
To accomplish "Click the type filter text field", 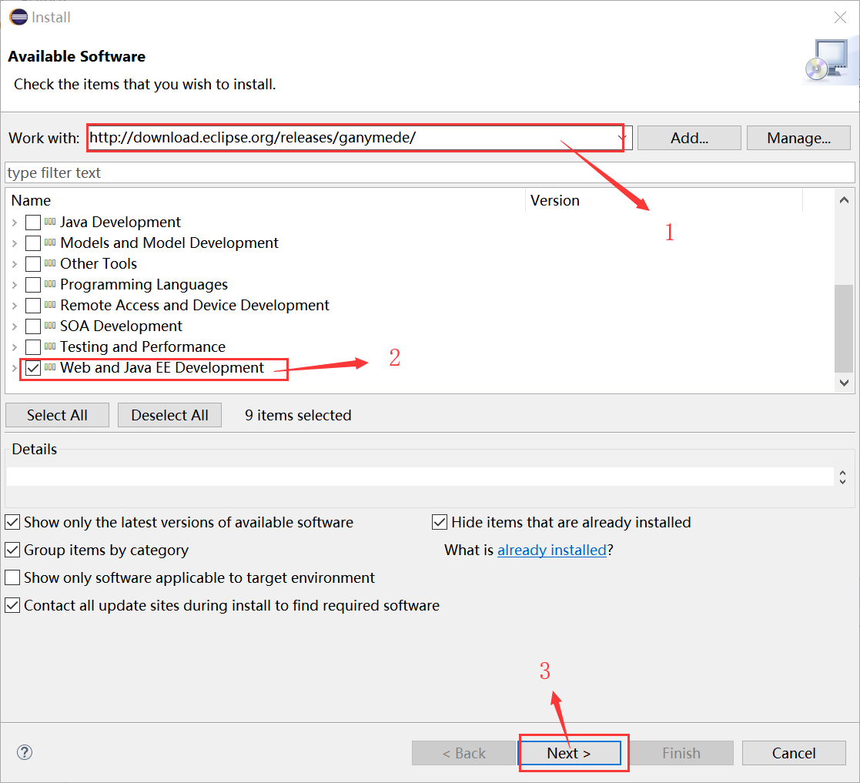I will click(x=430, y=172).
